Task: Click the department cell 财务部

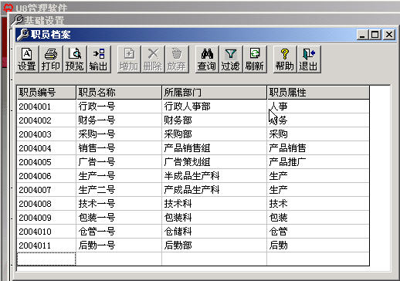Action: 215,120
